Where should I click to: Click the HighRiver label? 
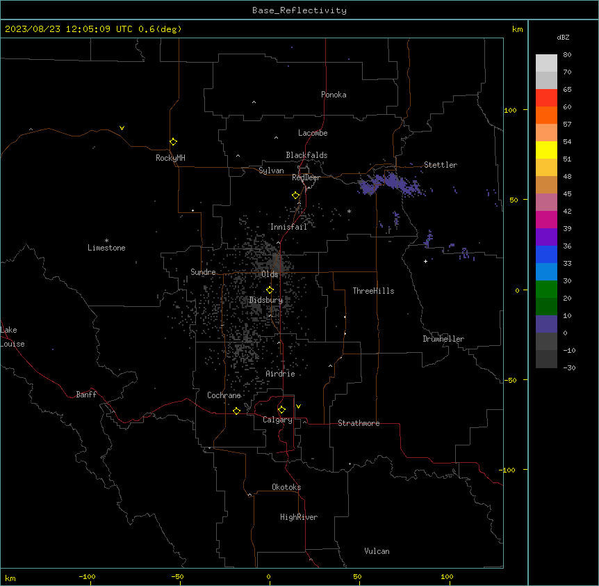(299, 517)
